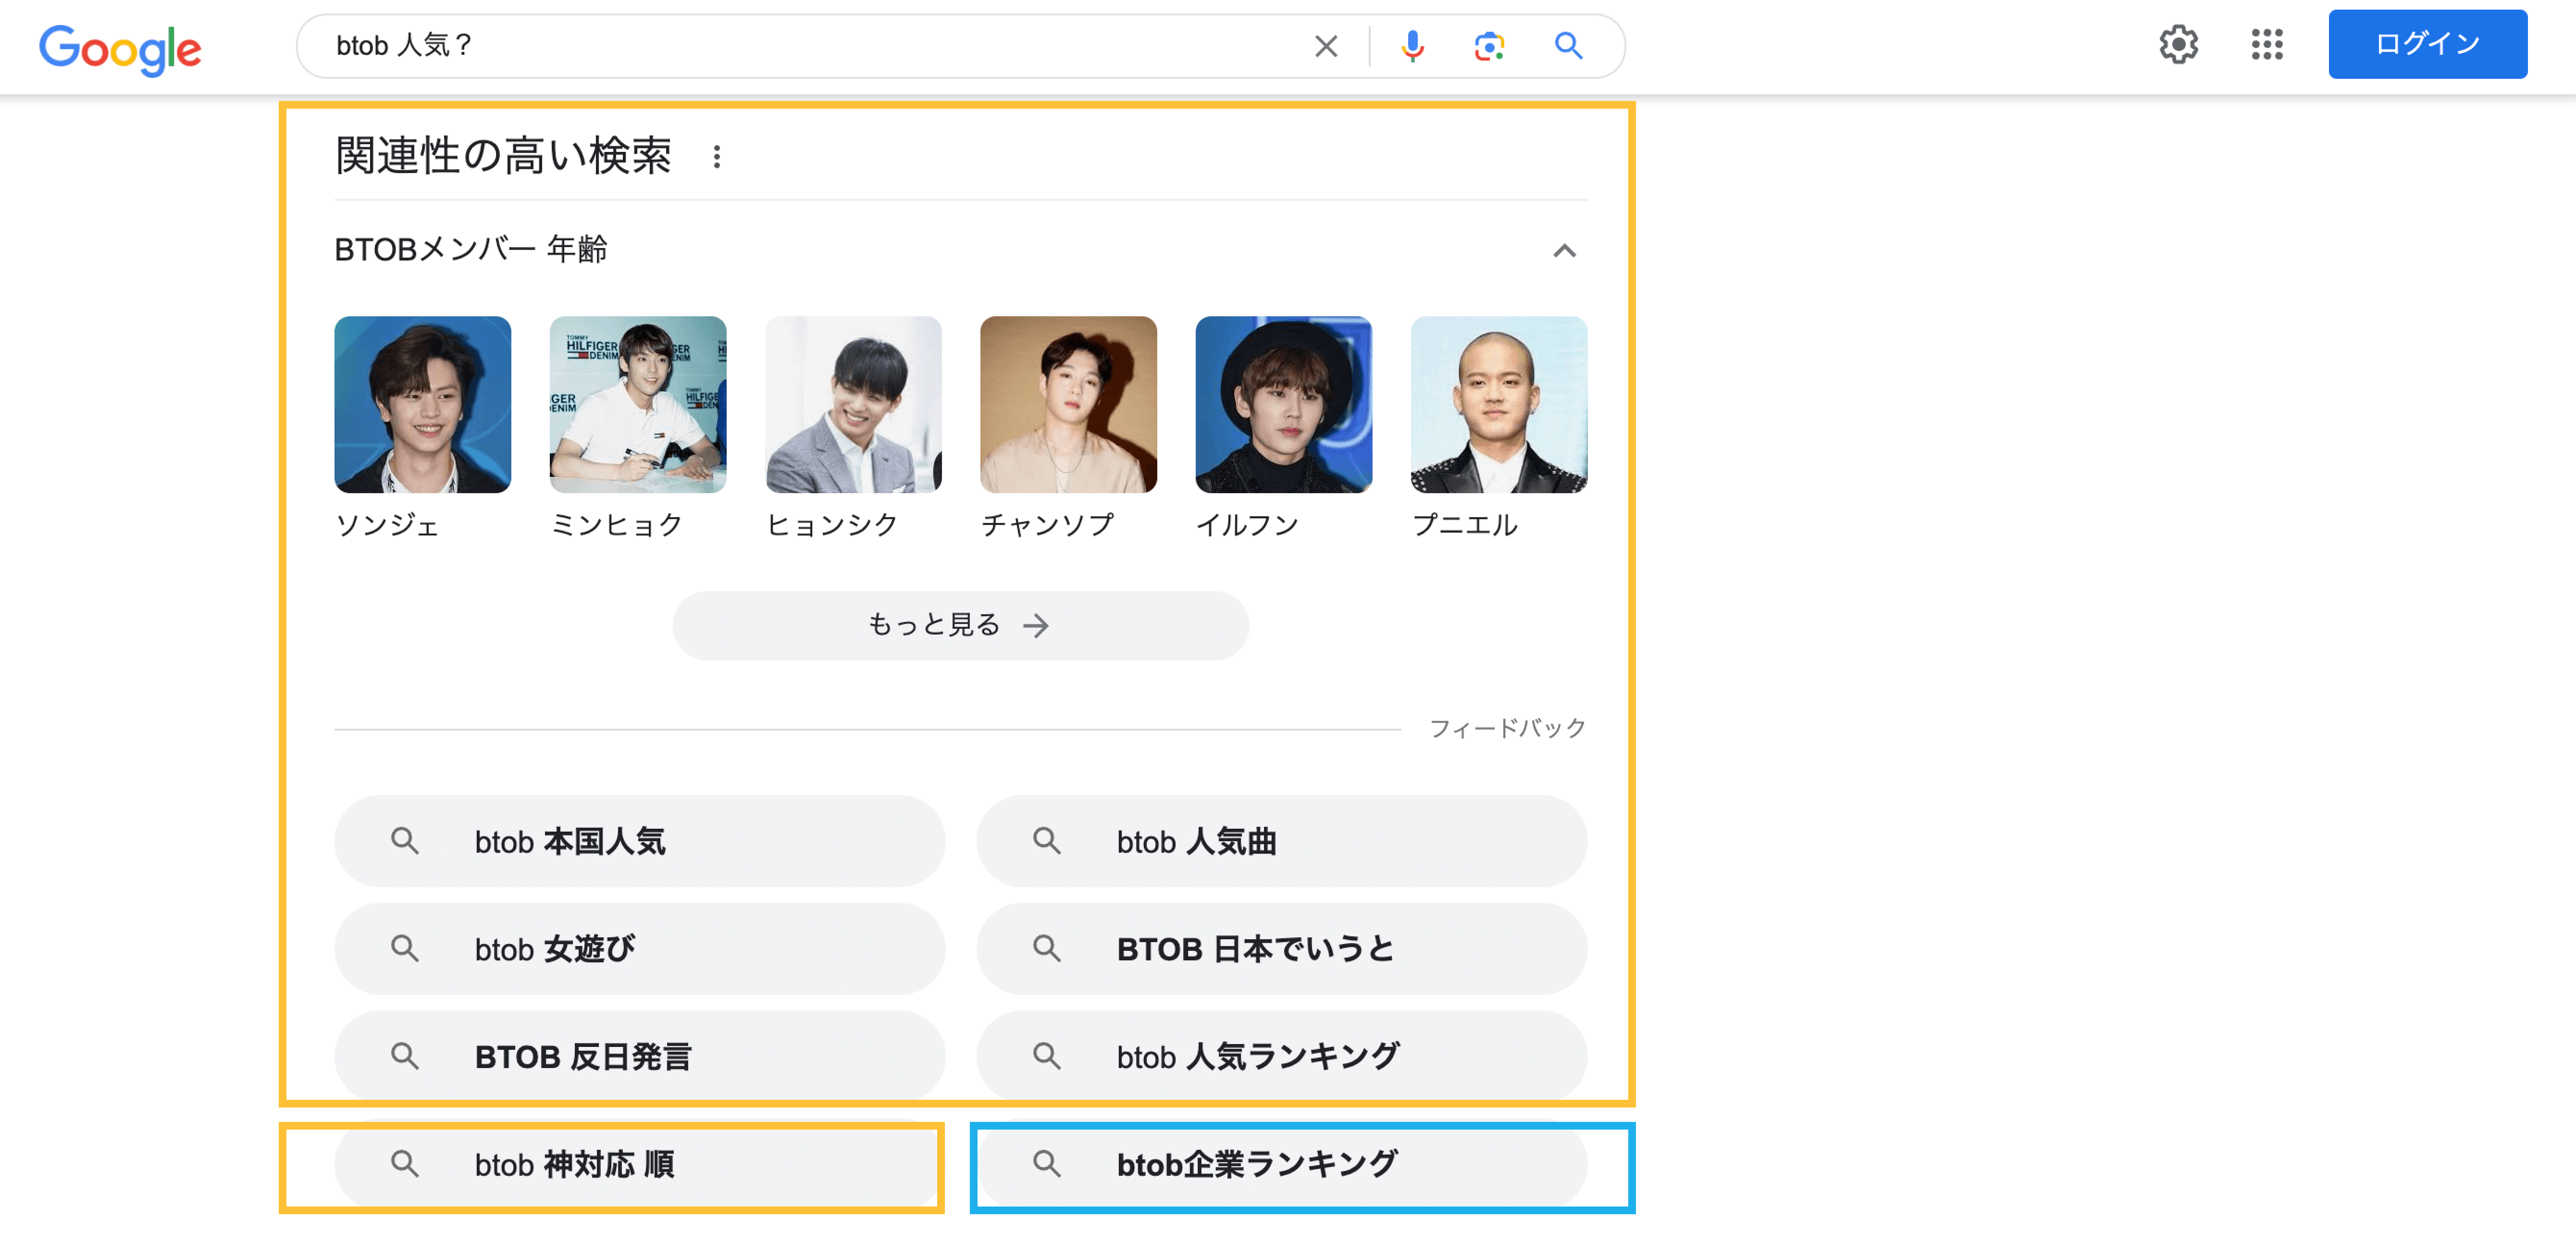This screenshot has width=2576, height=1244.
Task: Click magnifier icon beside btob 本国人気
Action: point(404,841)
